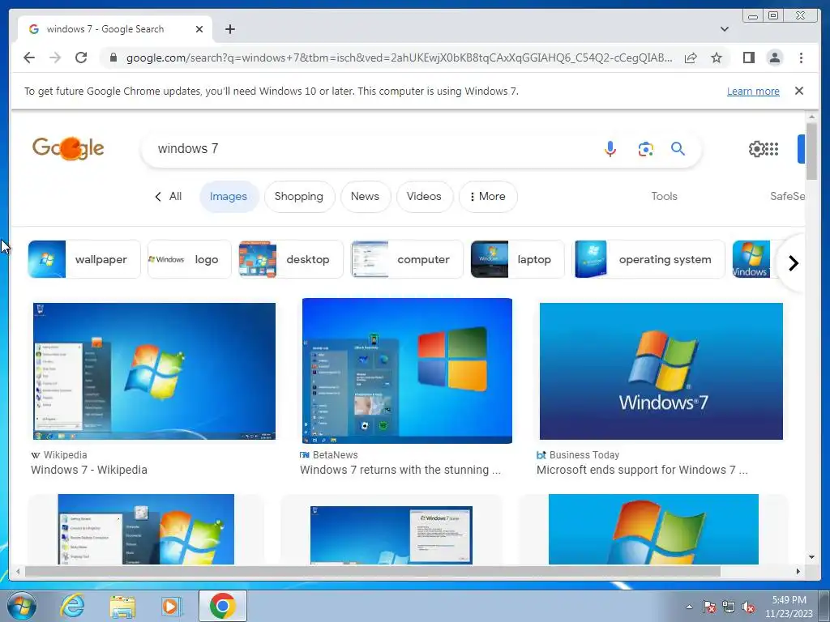Open Chrome three-dot menu
The height and width of the screenshot is (622, 830).
click(801, 58)
